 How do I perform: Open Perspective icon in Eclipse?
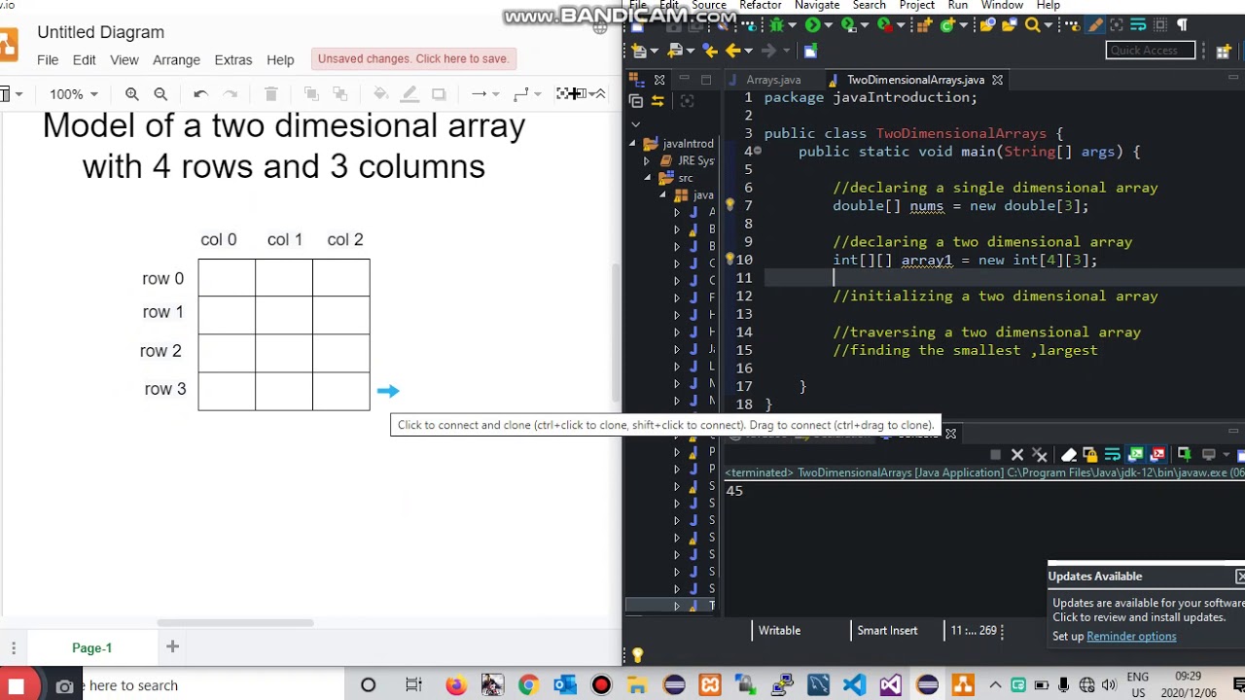tap(1223, 52)
